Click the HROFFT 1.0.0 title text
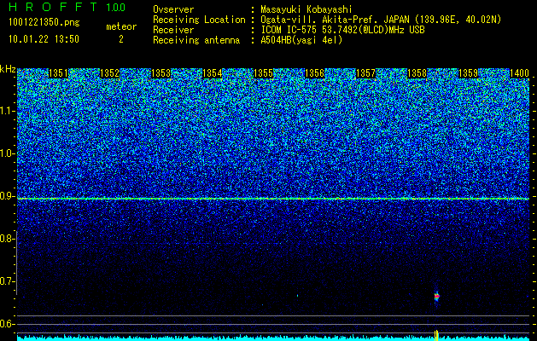Screen dimensions: 537x341 pyautogui.click(x=67, y=7)
